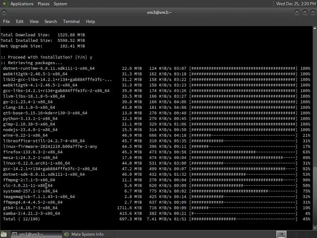Open the Help menu
The width and height of the screenshot is (317, 238).
(x=90, y=21)
